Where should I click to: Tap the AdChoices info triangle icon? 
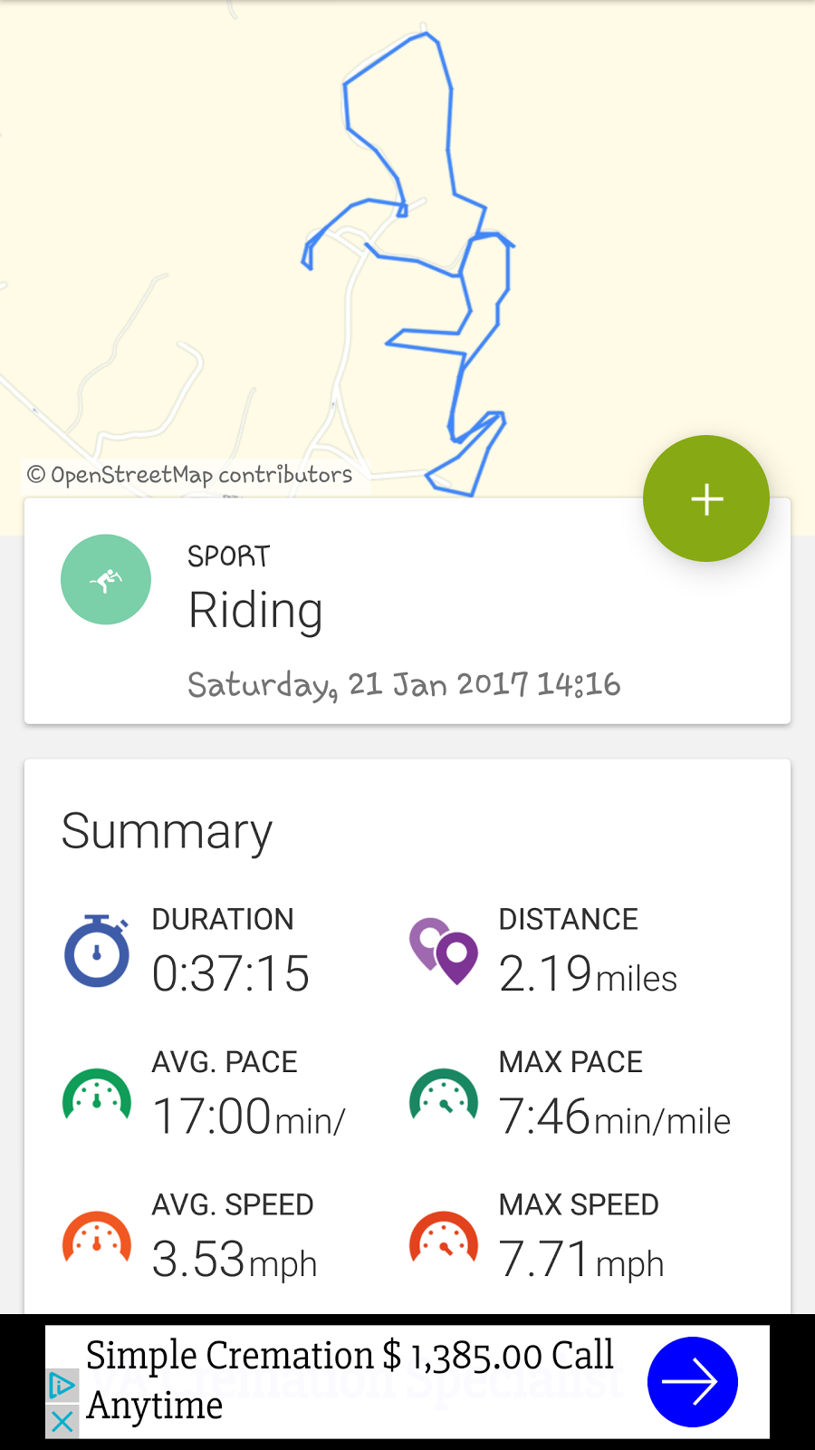coord(62,1386)
